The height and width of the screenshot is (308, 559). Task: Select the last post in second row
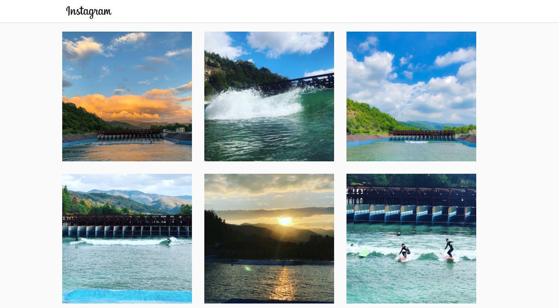(411, 238)
